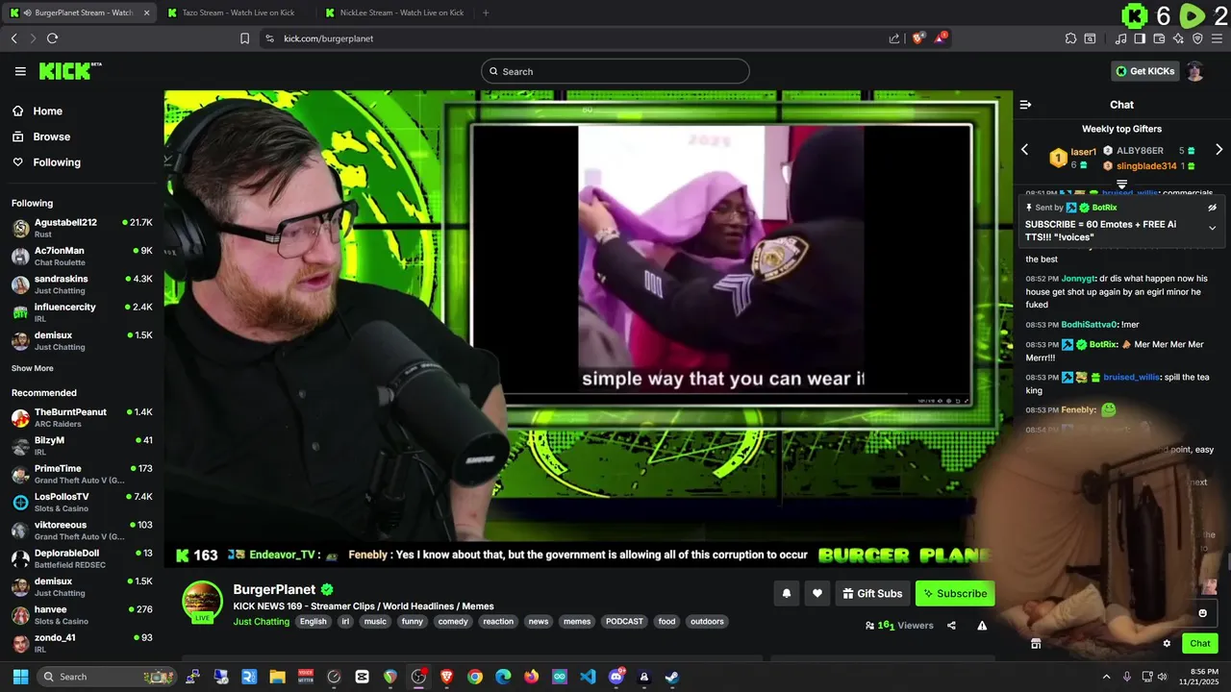
Task: Click the green Subscribe button
Action: click(955, 593)
